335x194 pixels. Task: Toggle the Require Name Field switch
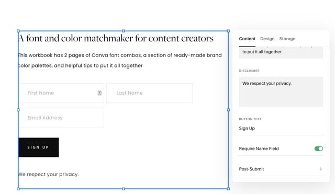tap(319, 149)
